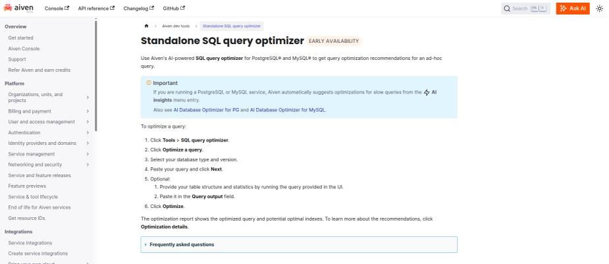Open Get started sidebar item
609x264 pixels.
tap(20, 38)
